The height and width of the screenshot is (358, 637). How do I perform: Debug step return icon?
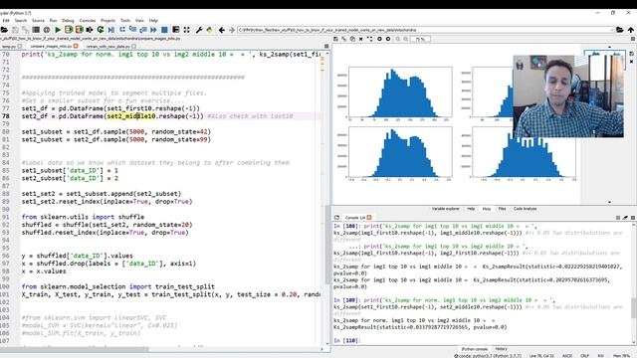click(x=143, y=30)
